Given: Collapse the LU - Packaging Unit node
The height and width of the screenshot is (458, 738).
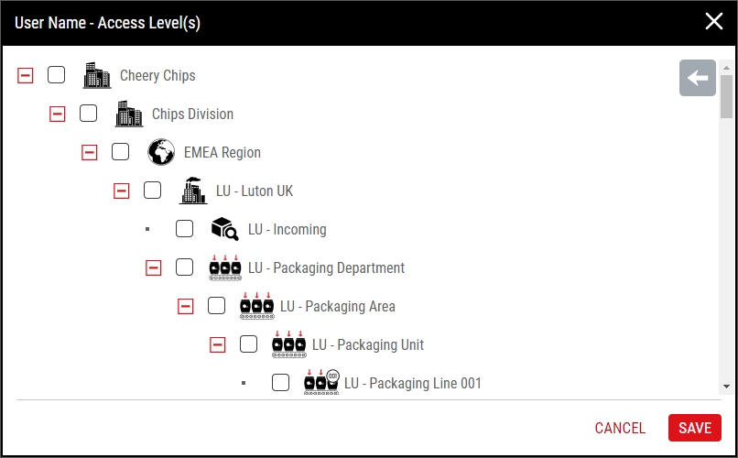Looking at the screenshot, I should coord(217,344).
